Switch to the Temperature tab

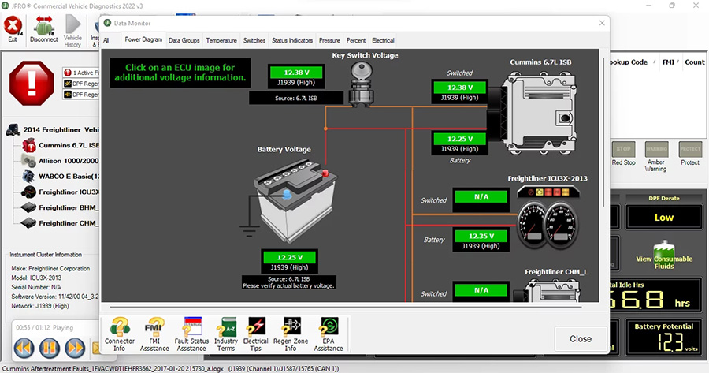coord(221,40)
